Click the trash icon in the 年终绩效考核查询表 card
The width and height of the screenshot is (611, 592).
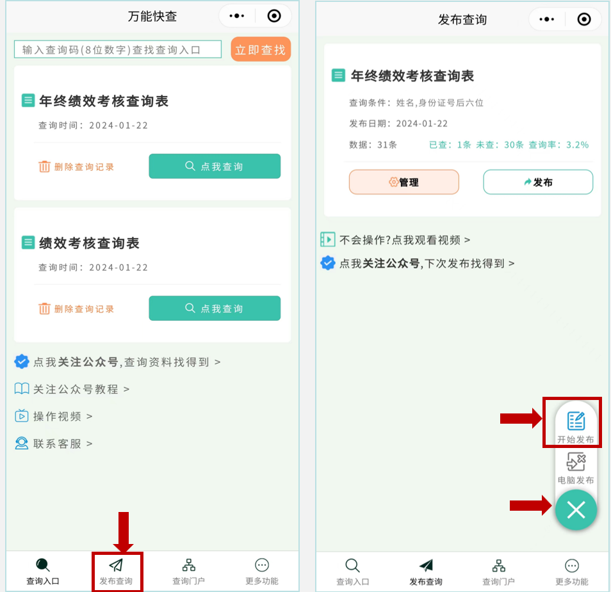(44, 166)
